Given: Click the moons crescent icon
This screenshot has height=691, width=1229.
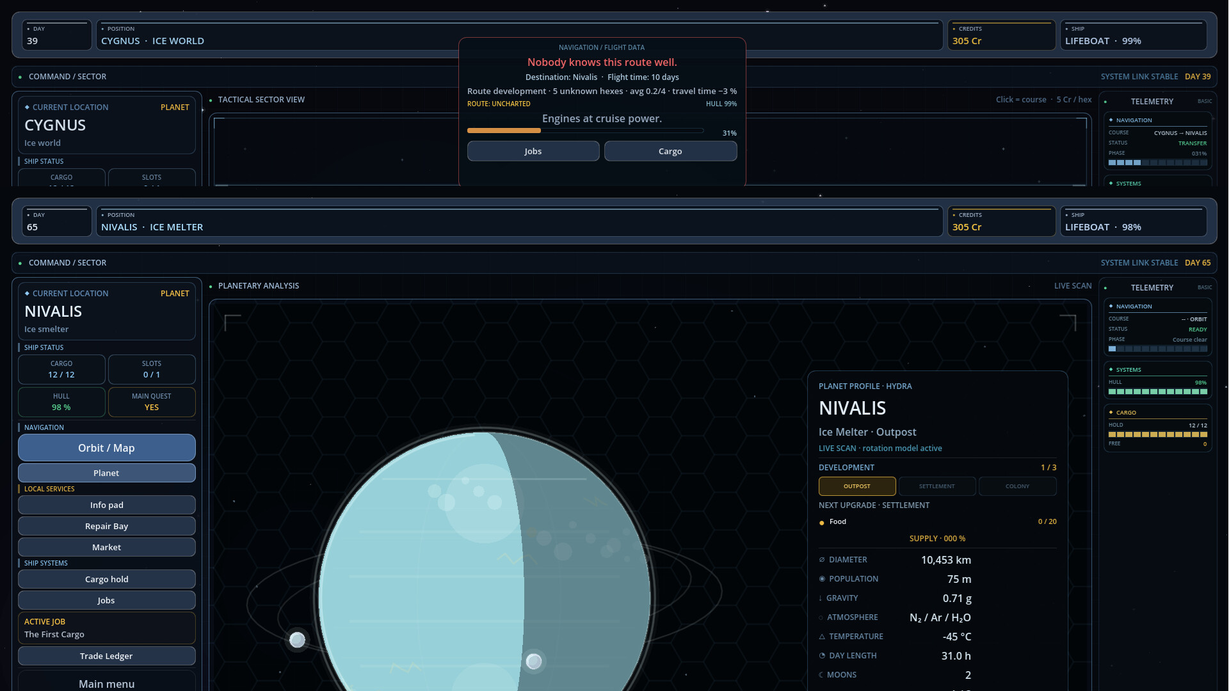Looking at the screenshot, I should coord(821,675).
